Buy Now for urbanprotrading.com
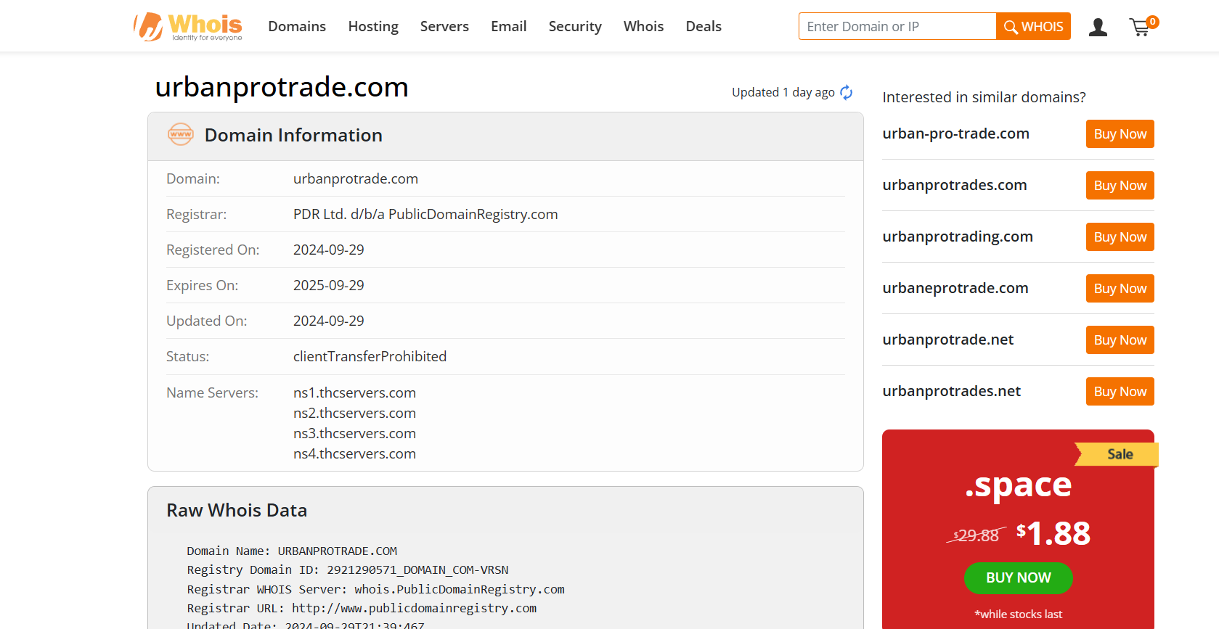1219x629 pixels. point(1120,237)
